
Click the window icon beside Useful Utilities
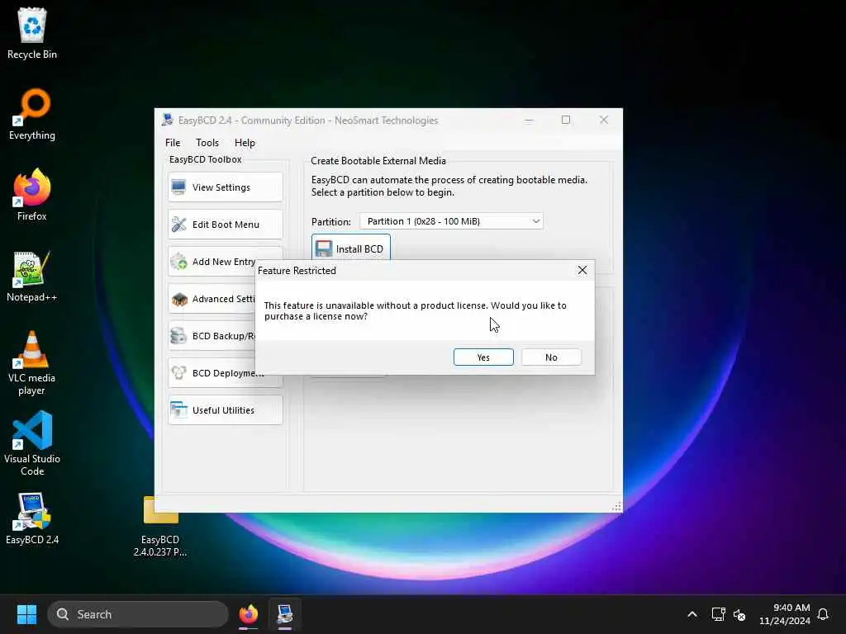(178, 409)
